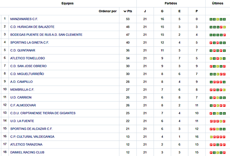230x156 pixels.
Task: Click the P losses column header
Action: 197,11
